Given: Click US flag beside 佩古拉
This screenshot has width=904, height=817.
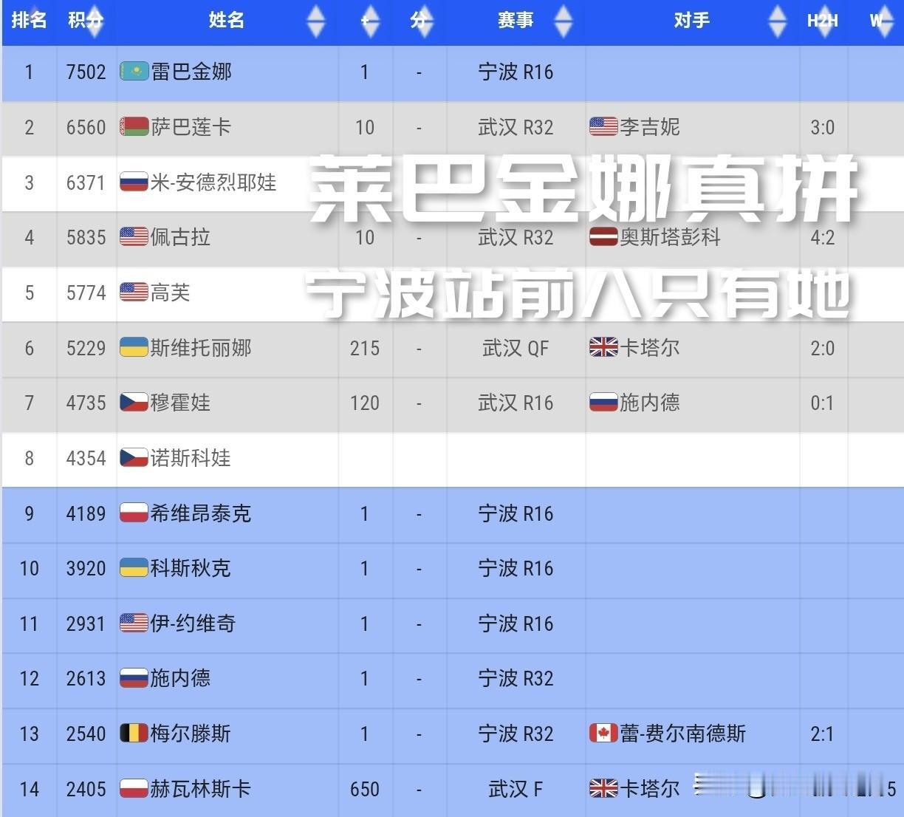Looking at the screenshot, I should pos(134,237).
